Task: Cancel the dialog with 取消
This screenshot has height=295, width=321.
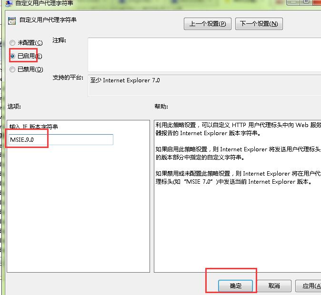Action: pyautogui.click(x=274, y=285)
